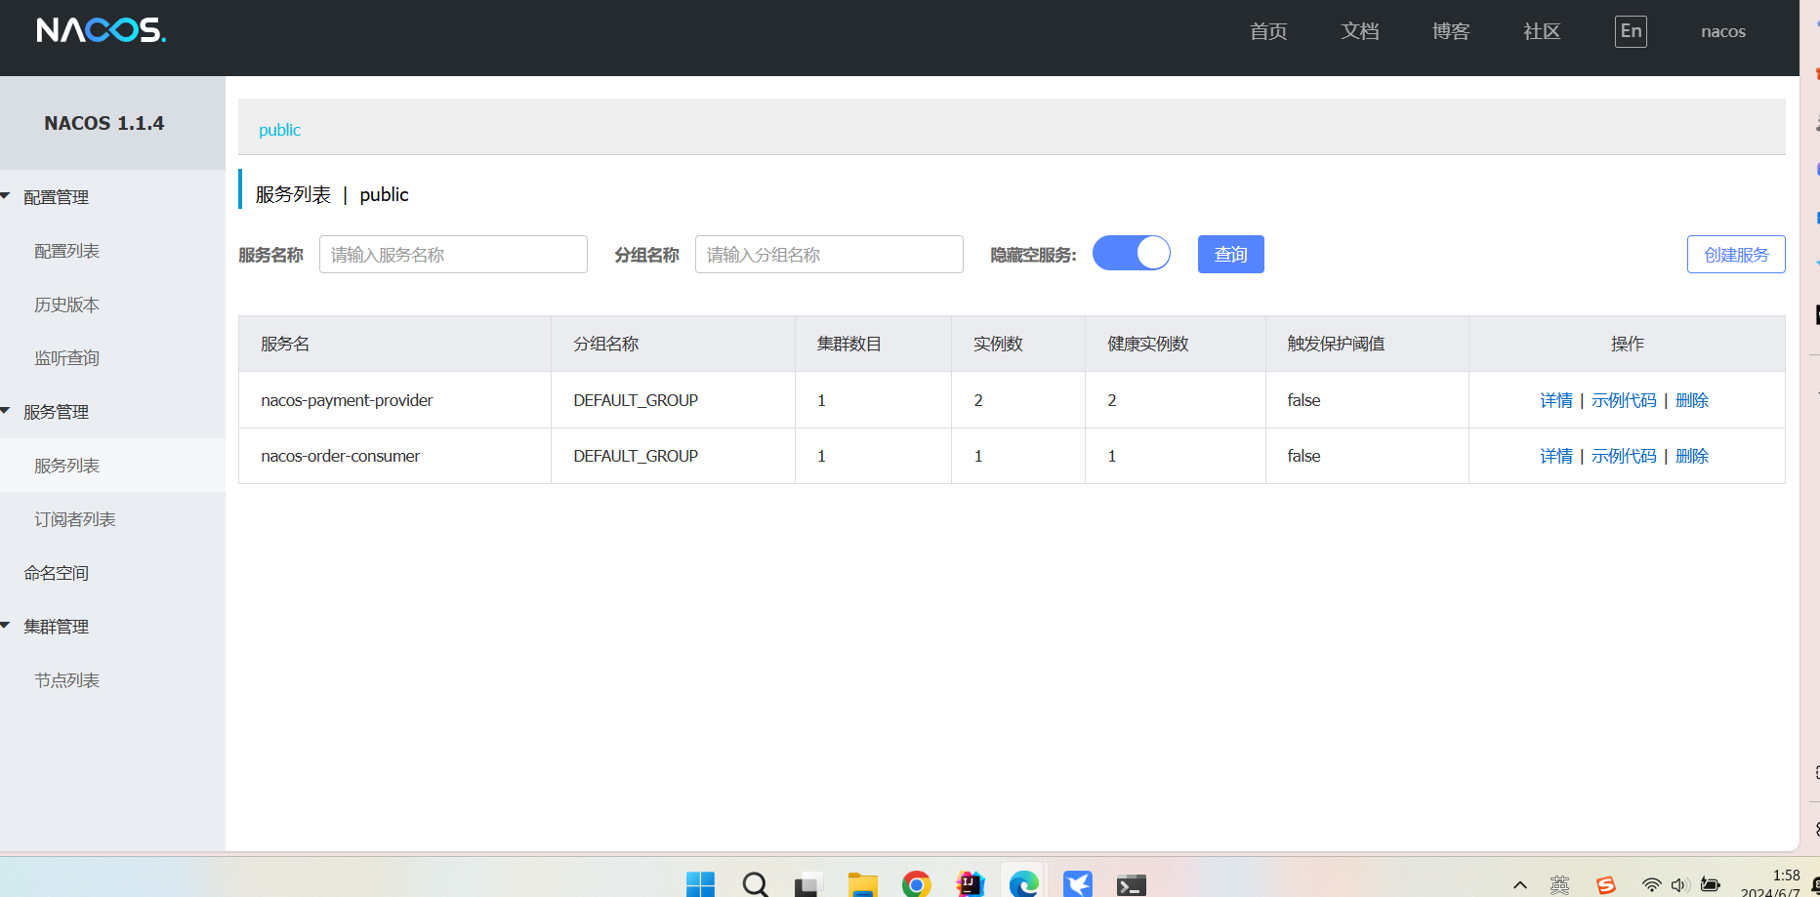Open 博客 in top navigation

click(1451, 31)
